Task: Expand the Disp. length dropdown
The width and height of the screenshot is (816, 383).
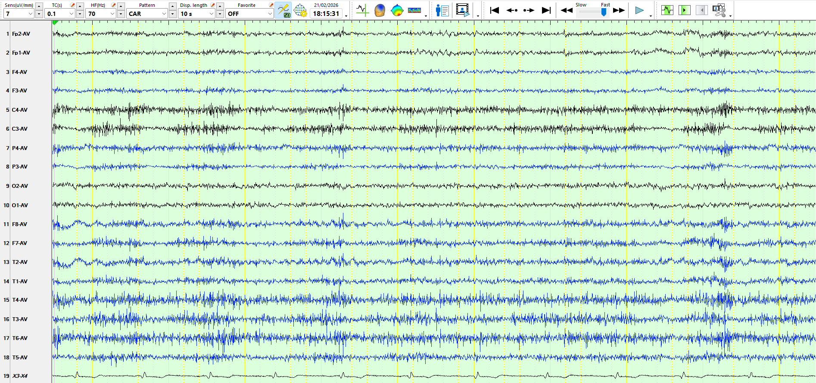Action: click(211, 14)
